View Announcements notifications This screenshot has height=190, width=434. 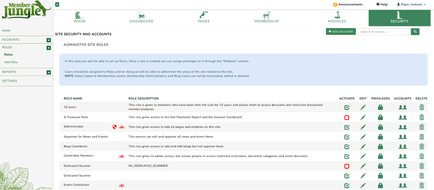(348, 4)
